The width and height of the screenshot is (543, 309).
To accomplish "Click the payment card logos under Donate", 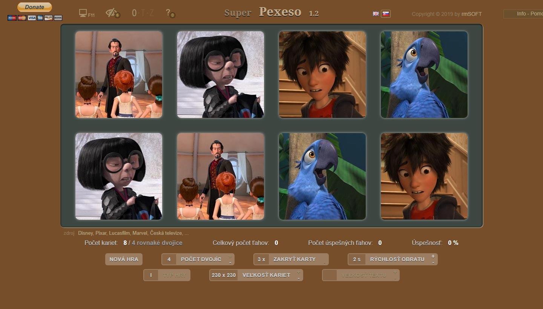I will tap(35, 18).
